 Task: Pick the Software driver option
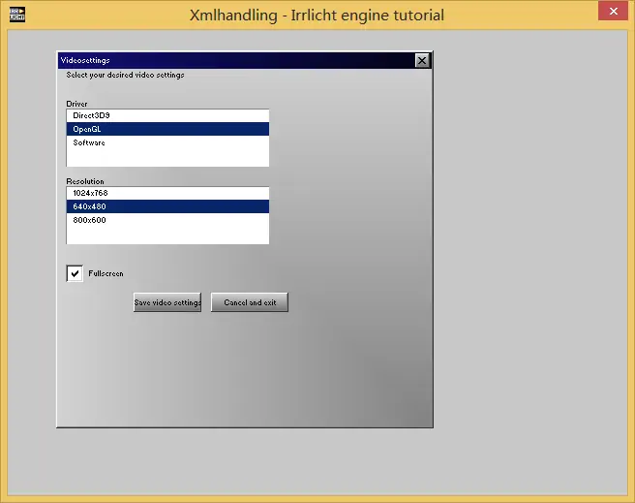(x=89, y=142)
